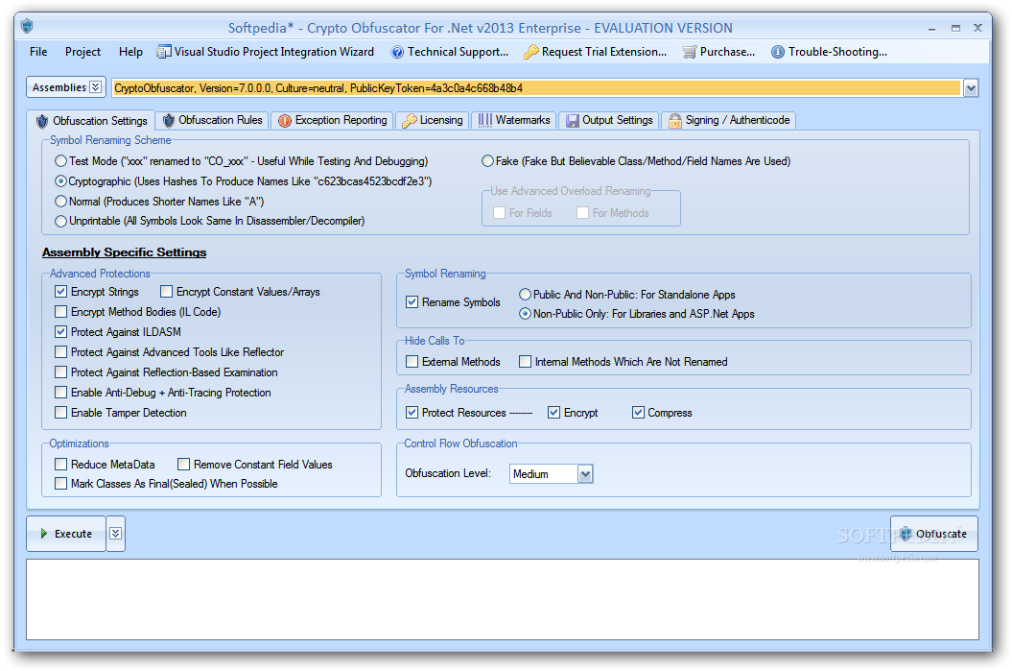Screen dimensions: 1012x671
Task: Choose Public And Non-Public for Standalone Apps
Action: point(525,295)
